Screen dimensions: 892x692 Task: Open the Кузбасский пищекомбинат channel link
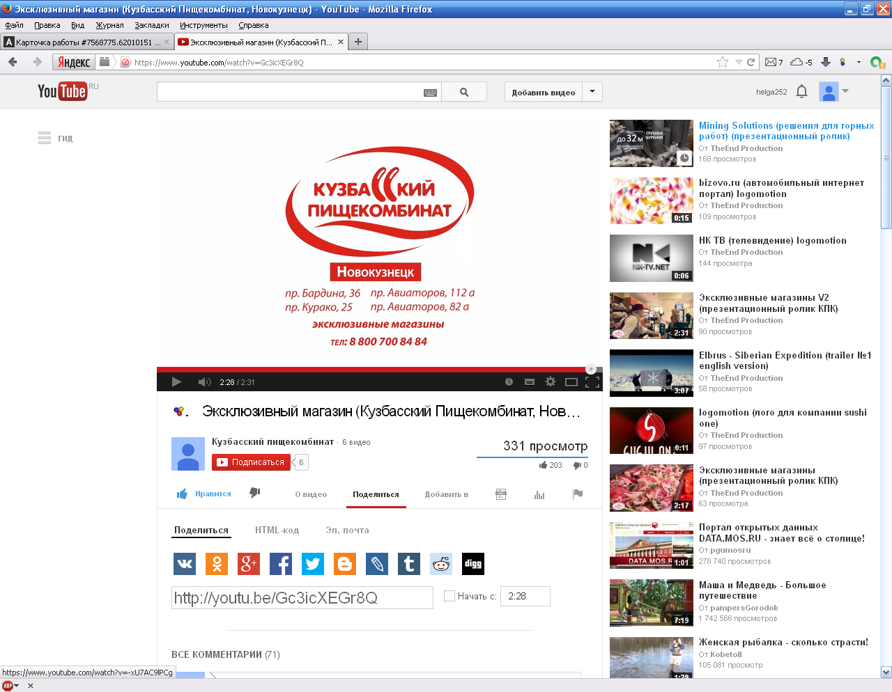[x=273, y=442]
